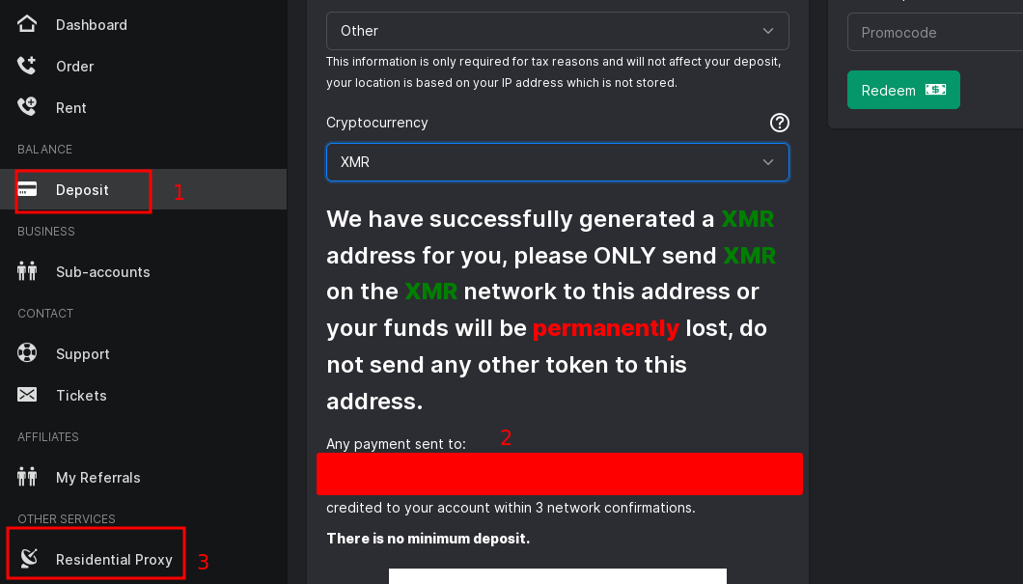Click the Promocode input field
Viewport: 1023px width, 584px height.
pos(931,33)
